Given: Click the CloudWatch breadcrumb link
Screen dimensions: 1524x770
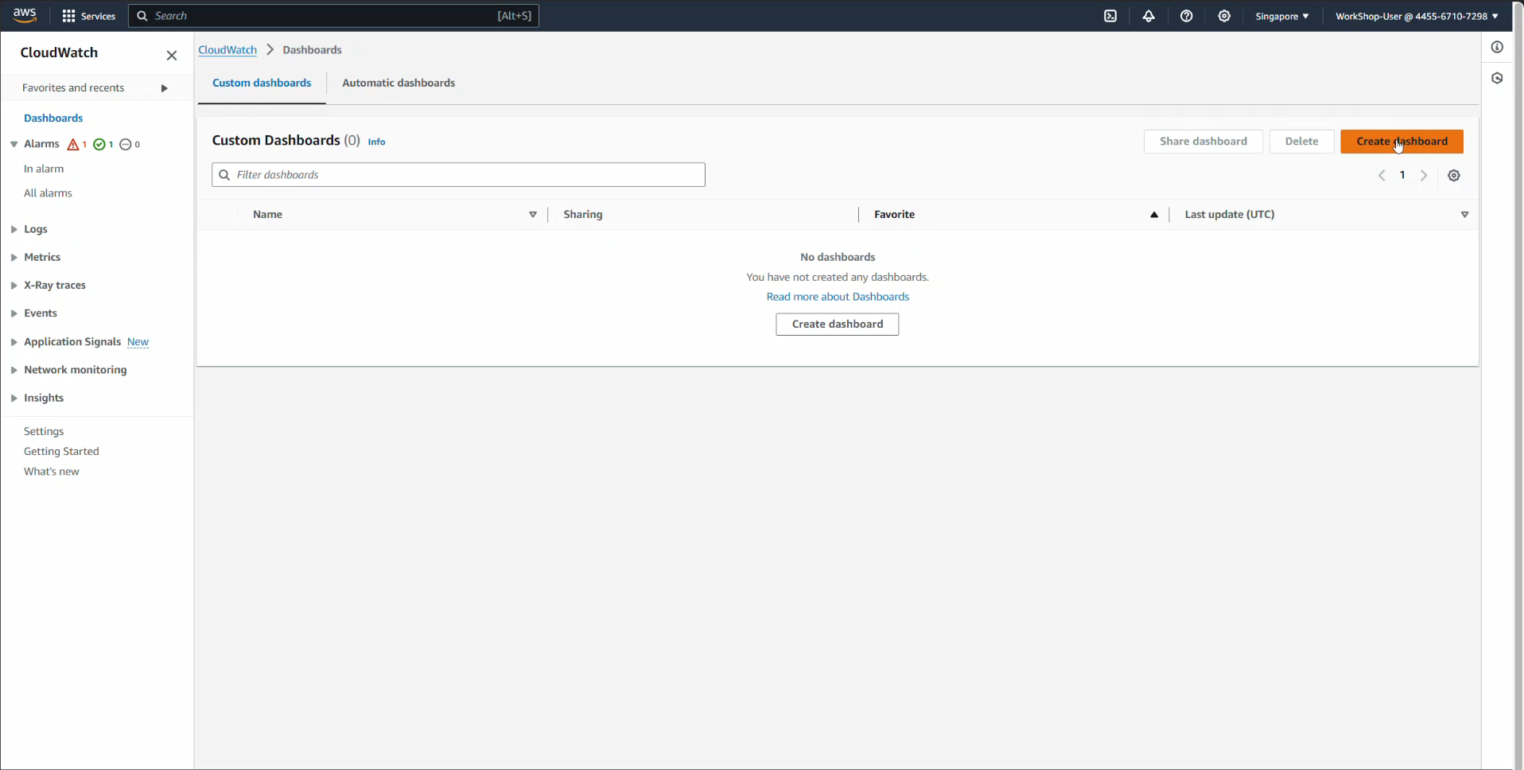Looking at the screenshot, I should 227,49.
